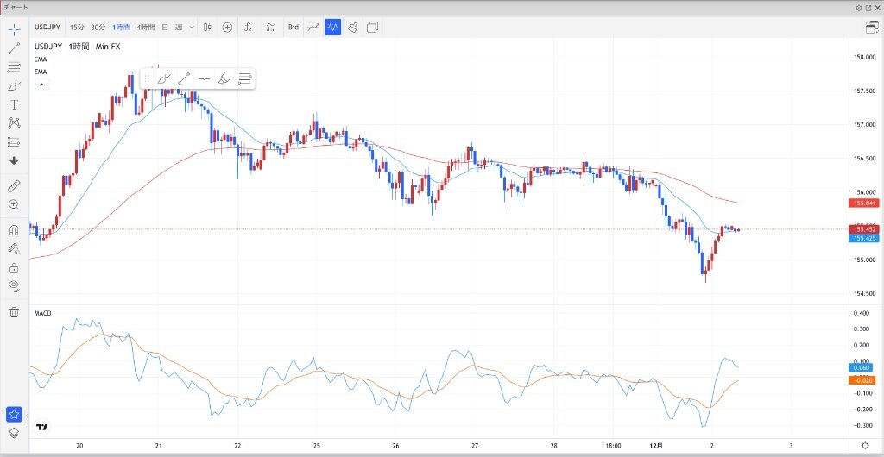The width and height of the screenshot is (884, 457).
Task: Toggle magnet mode in left toolbar
Action: pos(14,230)
